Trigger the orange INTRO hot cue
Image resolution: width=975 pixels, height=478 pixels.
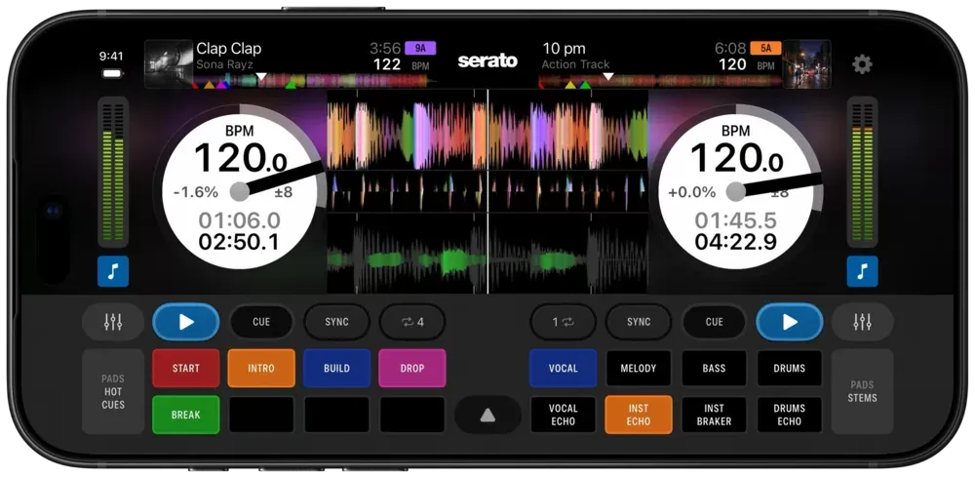[261, 368]
